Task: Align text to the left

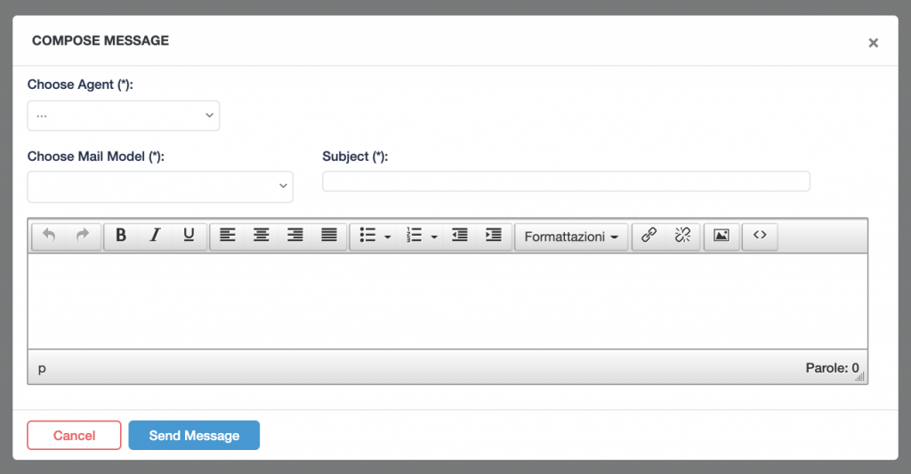Action: pos(228,236)
